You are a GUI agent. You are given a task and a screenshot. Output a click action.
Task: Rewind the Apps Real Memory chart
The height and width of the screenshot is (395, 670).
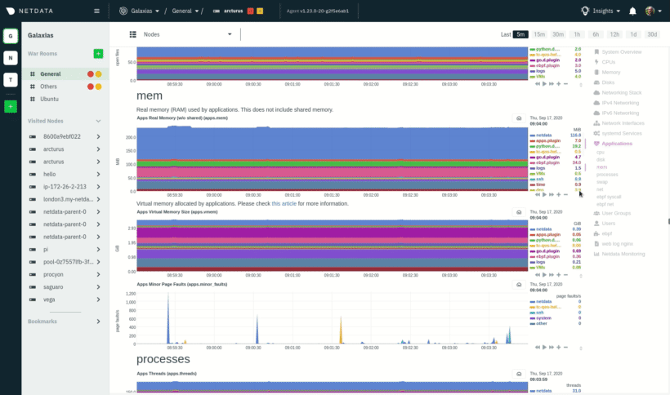point(537,194)
